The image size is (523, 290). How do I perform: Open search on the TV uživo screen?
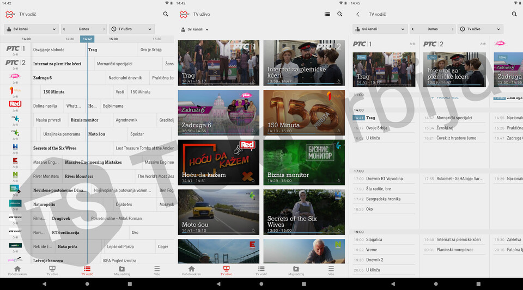point(340,14)
